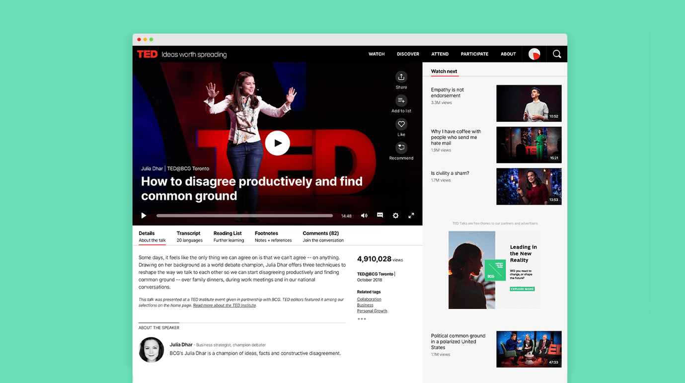Screen dimensions: 685x383
Task: Click the macOS red close window dot
Action: pos(139,40)
